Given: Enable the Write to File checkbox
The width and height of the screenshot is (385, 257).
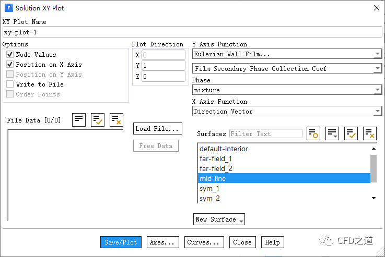Looking at the screenshot, I should pyautogui.click(x=10, y=84).
